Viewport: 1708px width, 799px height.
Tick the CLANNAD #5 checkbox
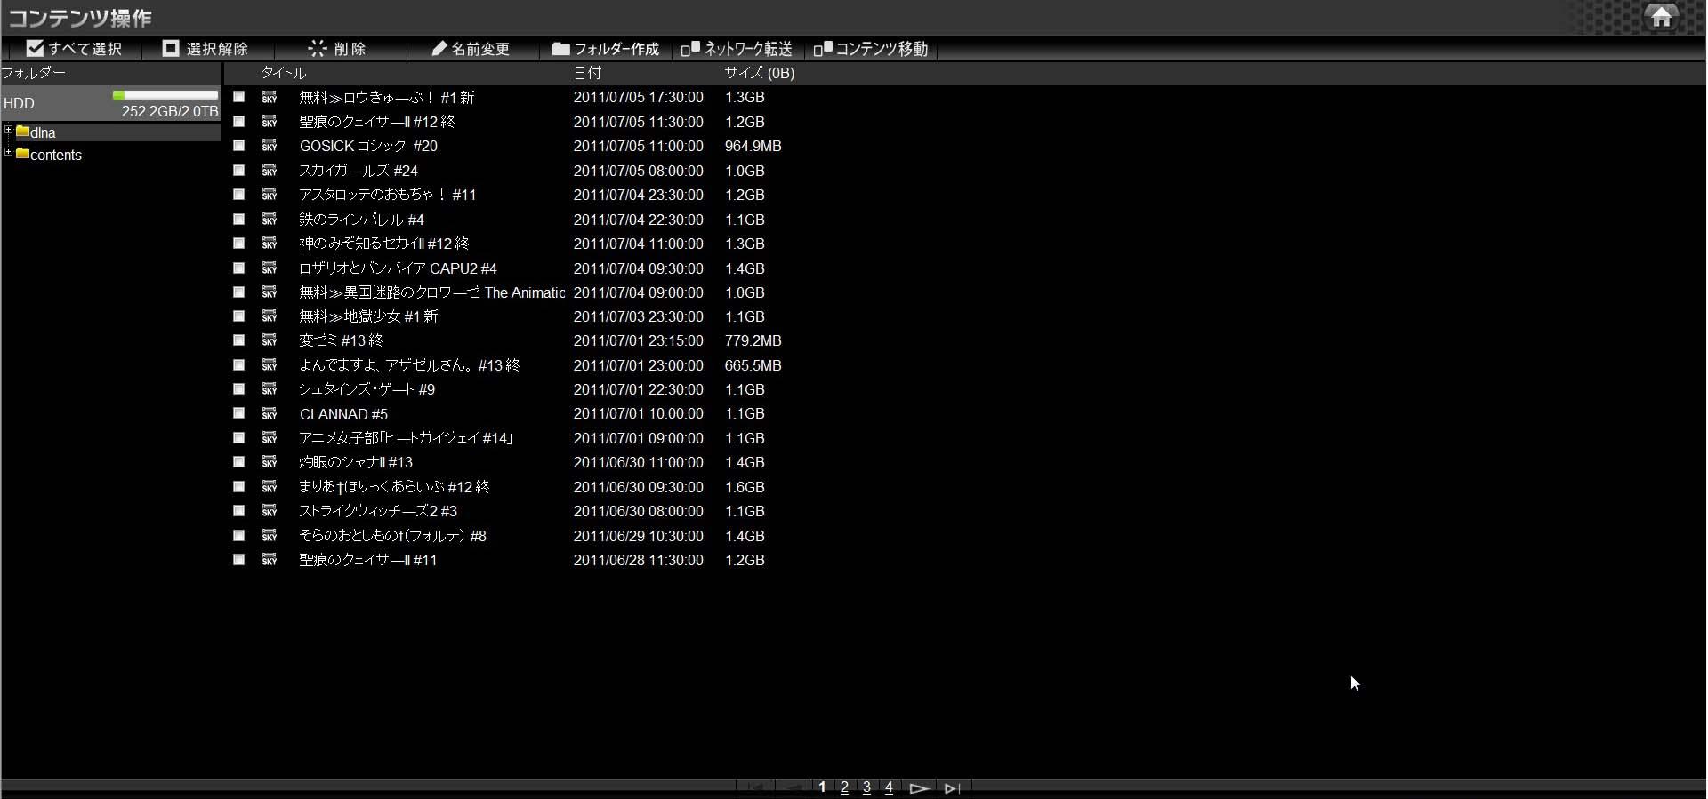(238, 413)
